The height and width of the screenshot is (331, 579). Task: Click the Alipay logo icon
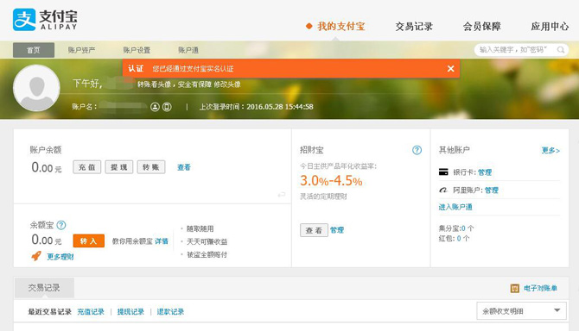24,20
